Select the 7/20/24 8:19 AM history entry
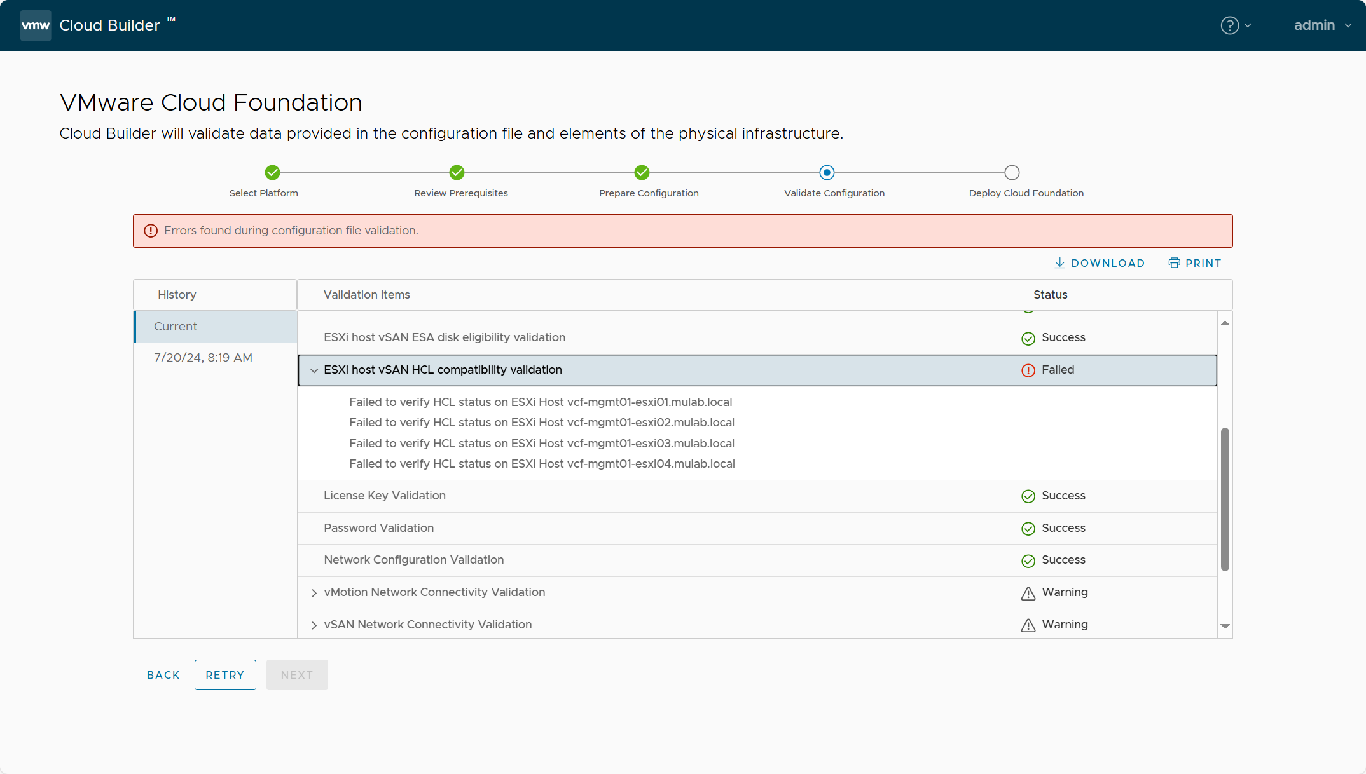Image resolution: width=1366 pixels, height=774 pixels. coord(204,357)
